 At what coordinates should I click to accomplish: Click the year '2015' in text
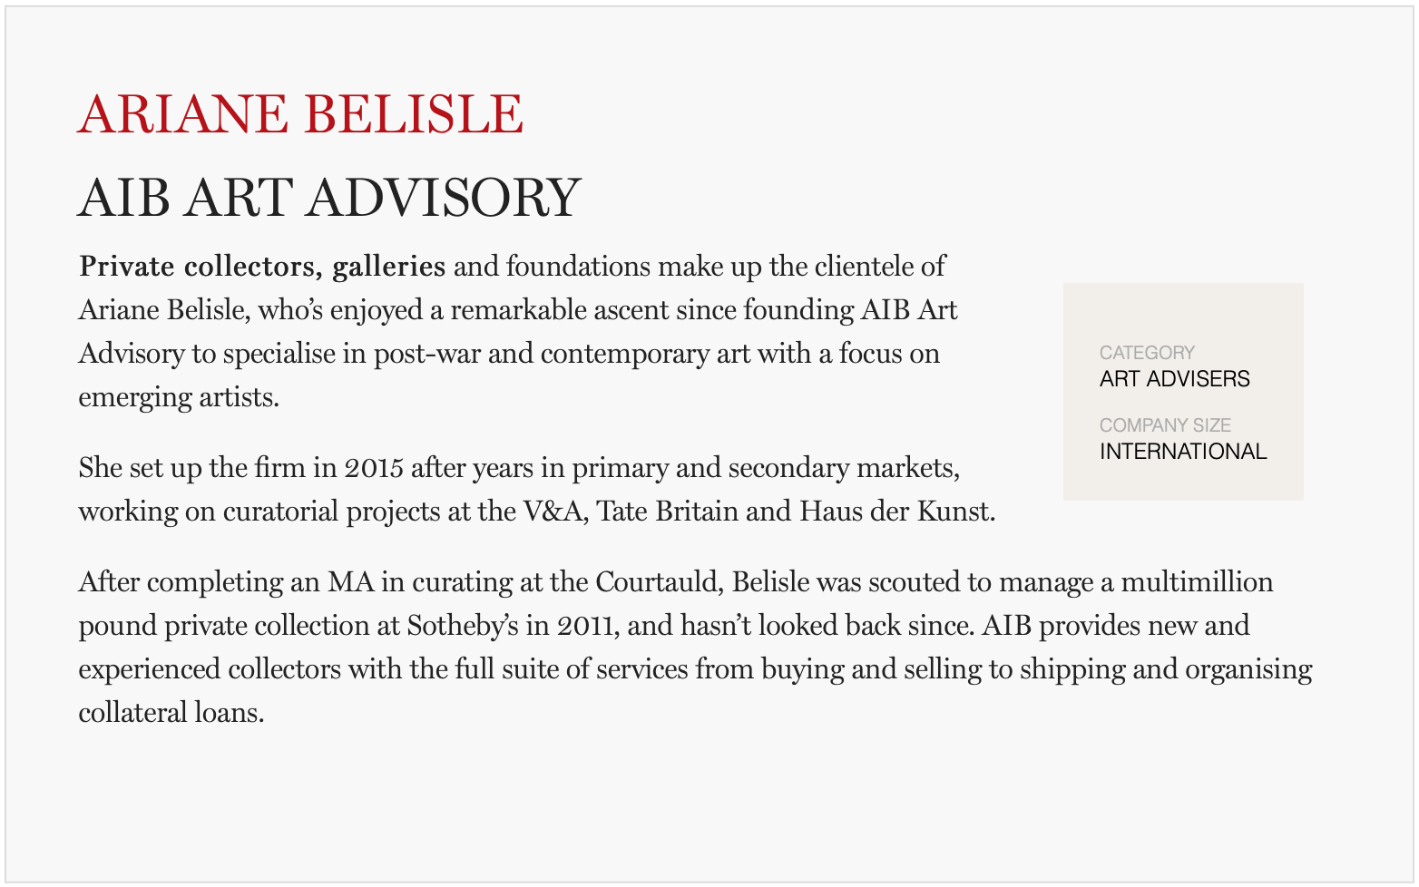[374, 468]
